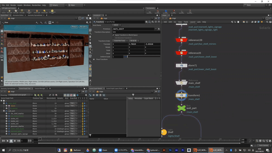
Task: Open Composed scene graph dropdown
Action: (20, 95)
